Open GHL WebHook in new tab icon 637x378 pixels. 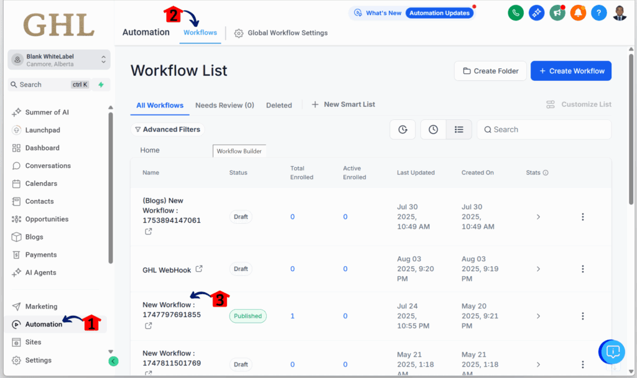click(199, 269)
